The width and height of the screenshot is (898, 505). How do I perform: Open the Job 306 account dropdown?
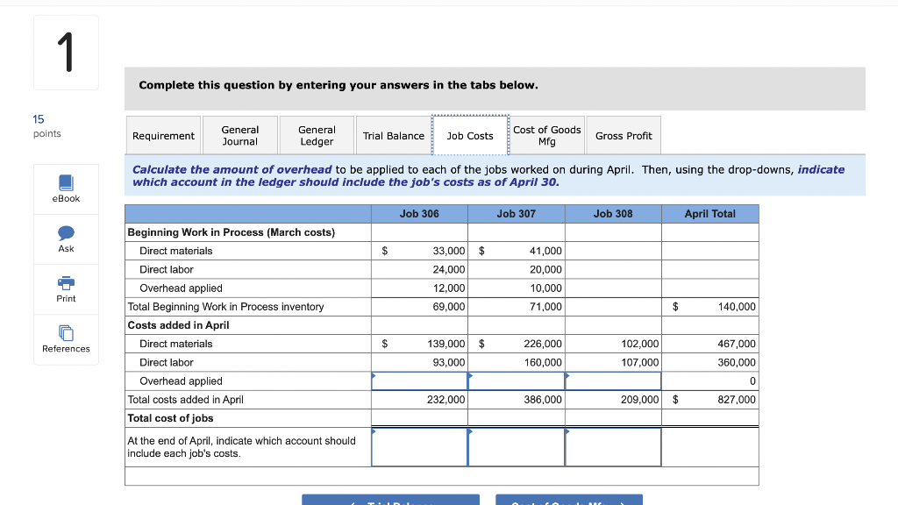click(x=419, y=447)
